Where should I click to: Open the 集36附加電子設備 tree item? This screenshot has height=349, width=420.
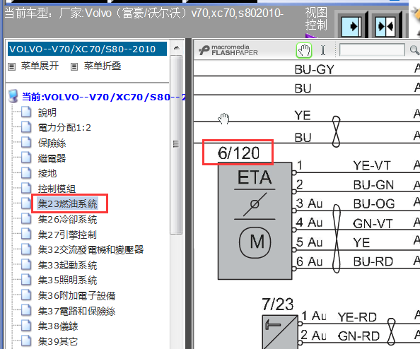point(76,296)
